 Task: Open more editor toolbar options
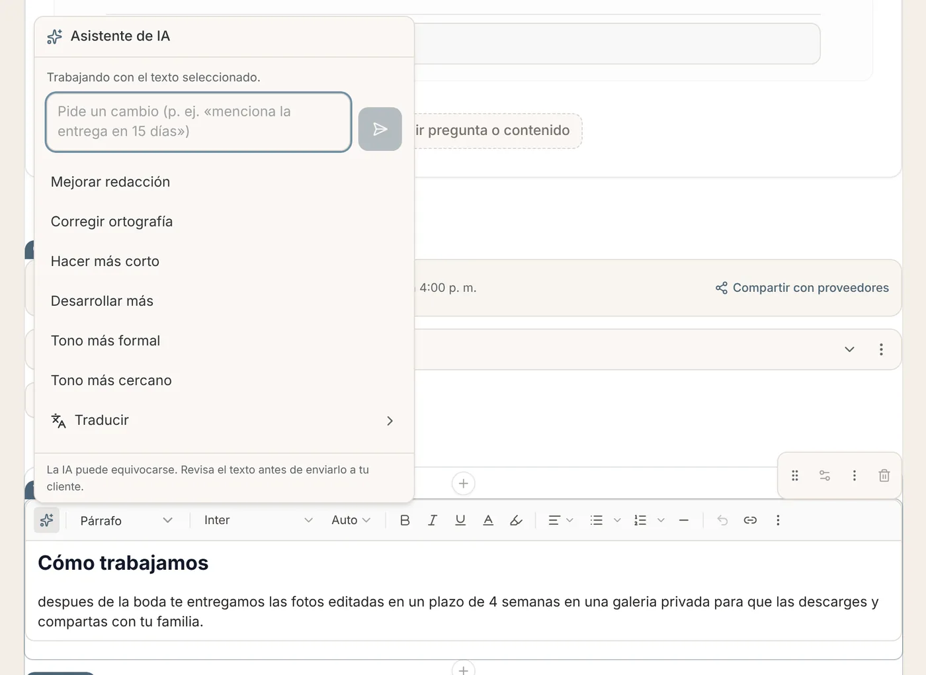click(x=778, y=520)
